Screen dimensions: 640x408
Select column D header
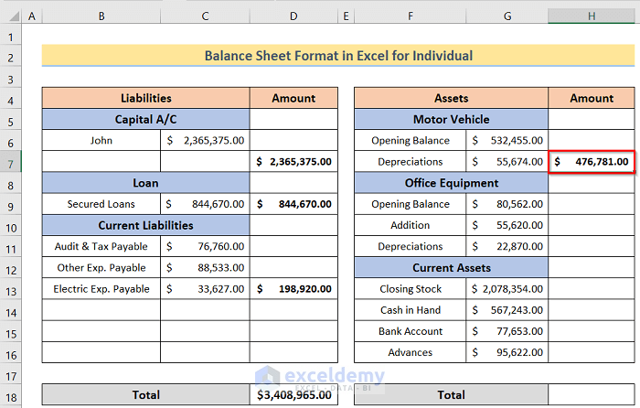(293, 16)
